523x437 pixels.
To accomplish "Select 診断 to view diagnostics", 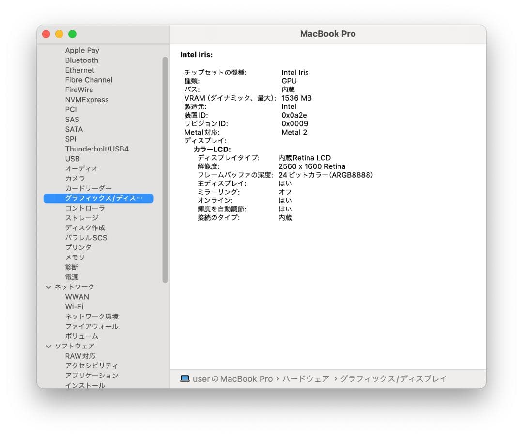I will click(72, 267).
